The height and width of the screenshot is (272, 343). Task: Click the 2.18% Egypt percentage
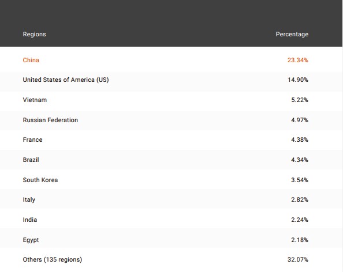point(300,240)
